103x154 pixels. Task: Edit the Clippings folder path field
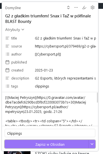tap(50, 133)
